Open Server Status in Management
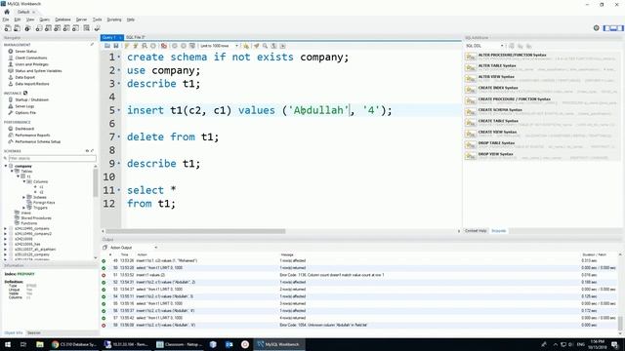Viewport: 625px width, 351px height. pyautogui.click(x=25, y=52)
